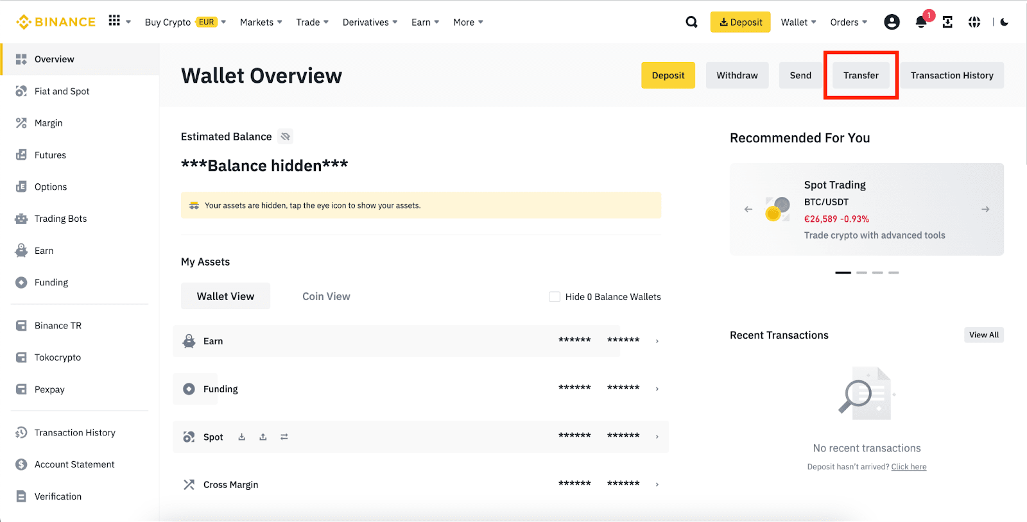Open the Spot Trading BTC/USDT card
This screenshot has height=522, width=1027.
[867, 209]
